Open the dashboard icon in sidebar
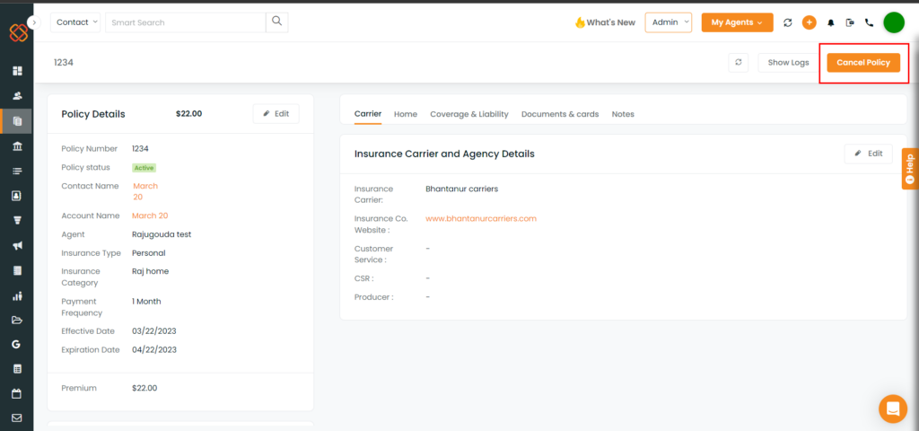This screenshot has width=919, height=431. coord(18,71)
